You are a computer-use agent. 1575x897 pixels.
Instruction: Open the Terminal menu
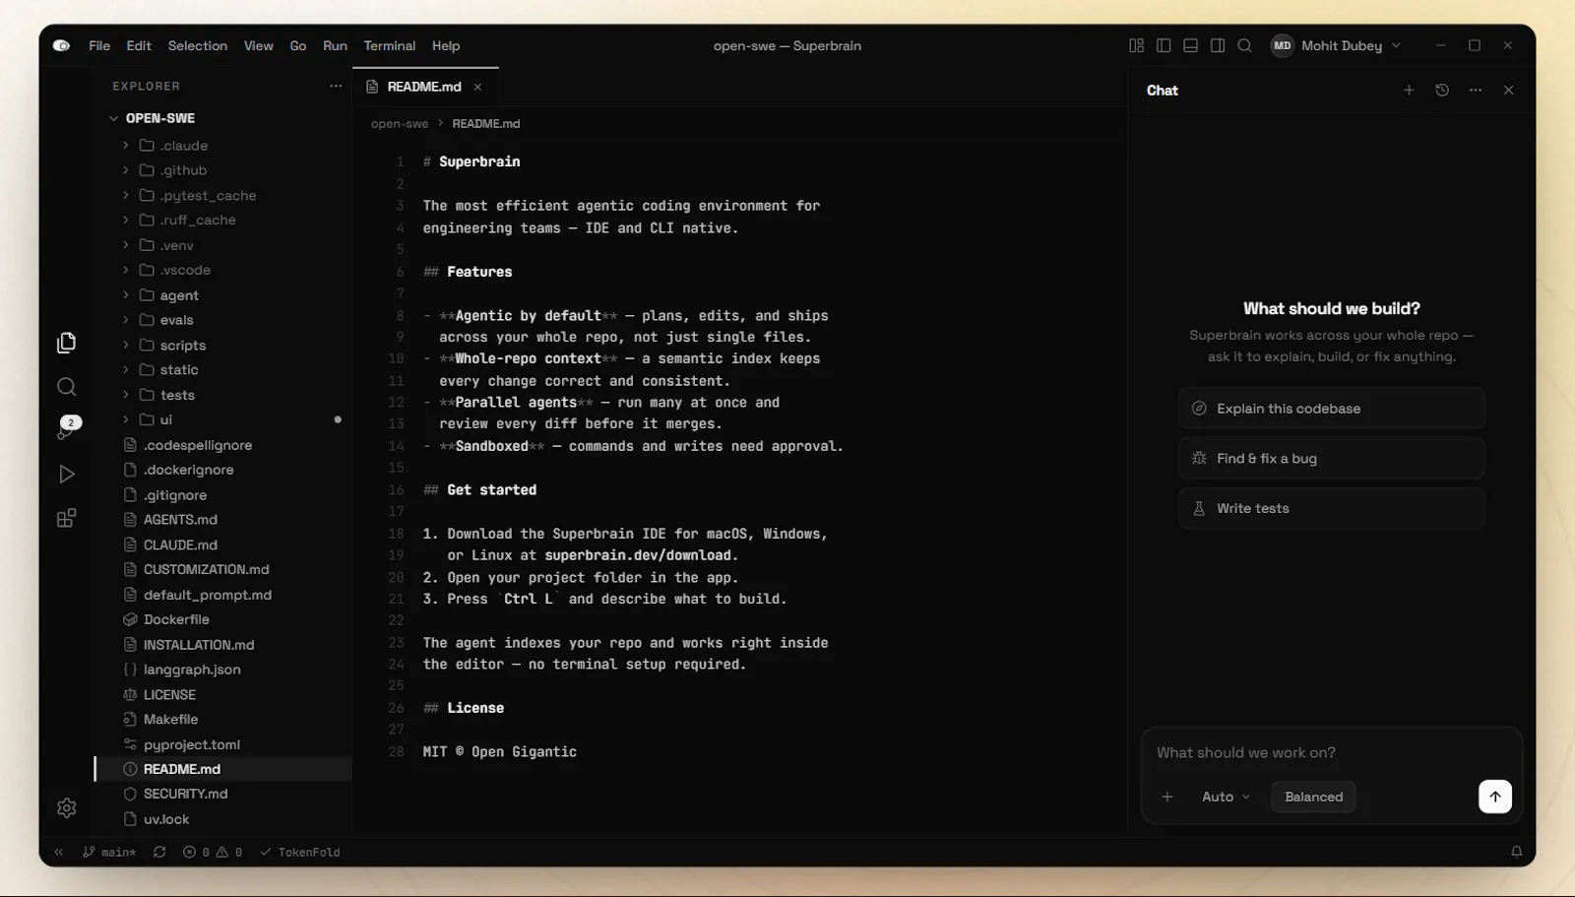pyautogui.click(x=390, y=45)
